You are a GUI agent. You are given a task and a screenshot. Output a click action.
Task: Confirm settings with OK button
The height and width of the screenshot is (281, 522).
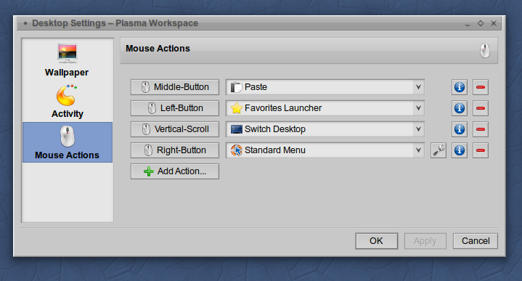click(377, 241)
